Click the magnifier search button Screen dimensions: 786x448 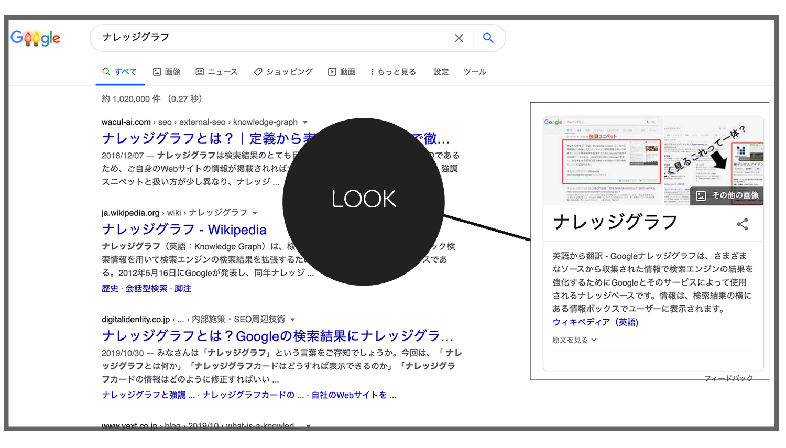click(x=488, y=38)
